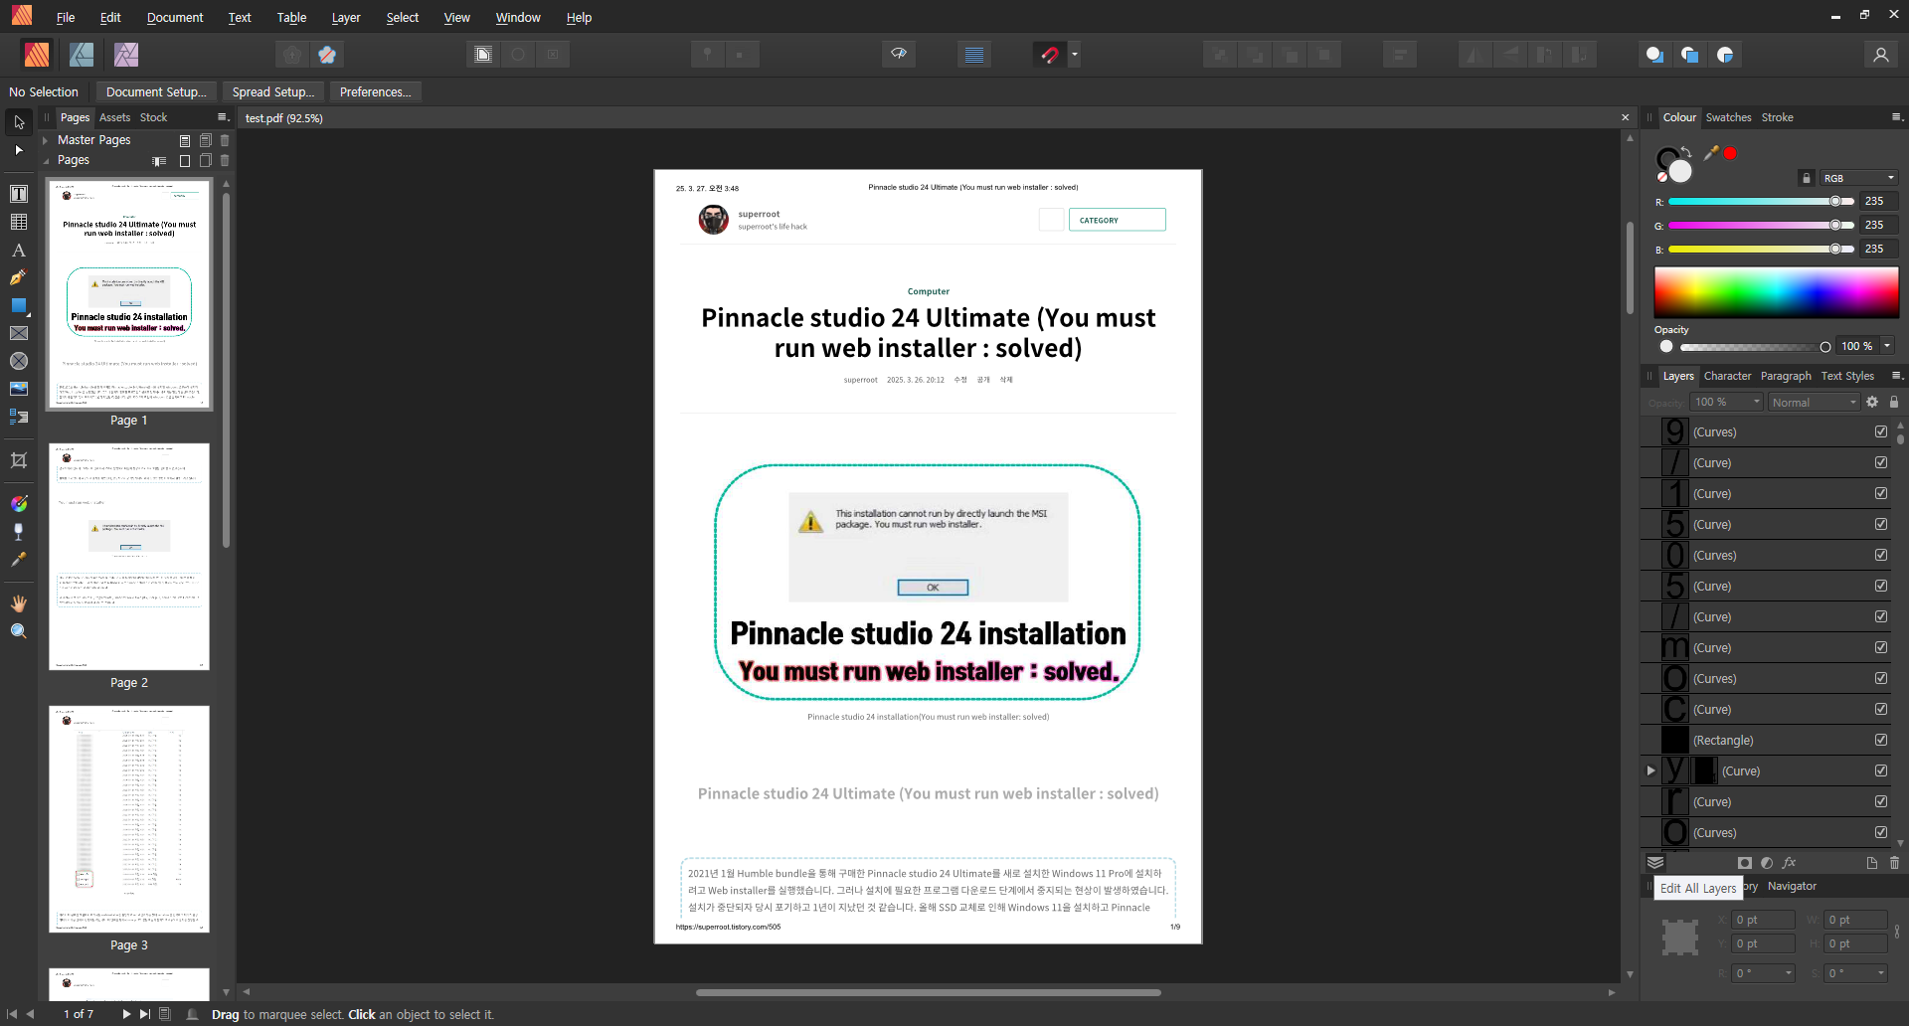Image resolution: width=1909 pixels, height=1026 pixels.
Task: Delete layer with trash icon in Layers panel
Action: 1894,863
